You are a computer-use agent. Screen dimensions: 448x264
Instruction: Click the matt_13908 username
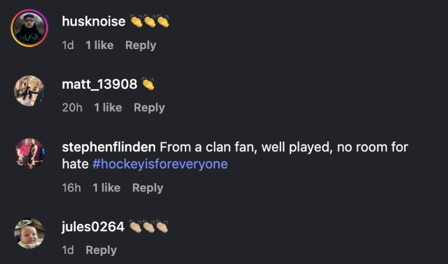point(99,84)
